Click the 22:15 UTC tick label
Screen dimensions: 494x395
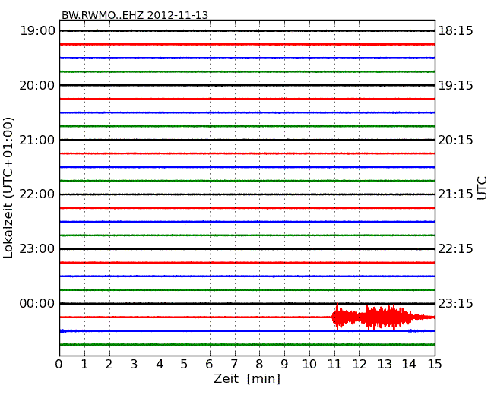click(455, 249)
